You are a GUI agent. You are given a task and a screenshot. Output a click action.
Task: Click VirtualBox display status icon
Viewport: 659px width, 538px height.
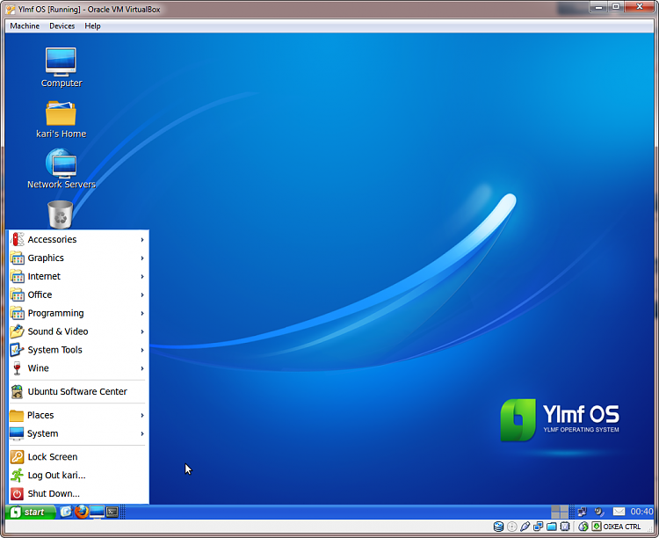click(565, 527)
